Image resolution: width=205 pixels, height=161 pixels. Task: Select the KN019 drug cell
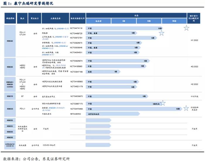pyautogui.click(x=10, y=96)
